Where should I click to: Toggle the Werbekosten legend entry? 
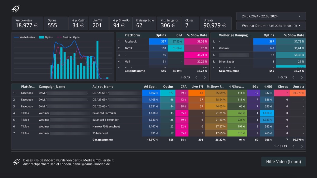tap(24, 37)
